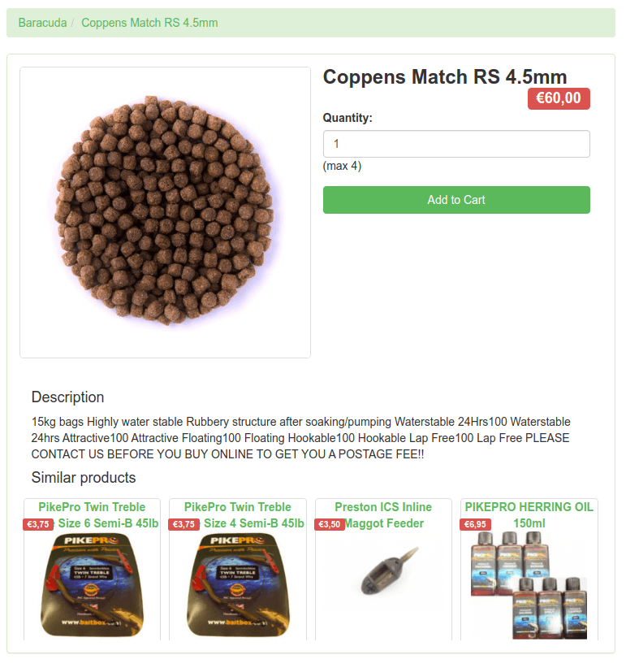Click the €6,95 price badge
Image resolution: width=626 pixels, height=668 pixels.
click(475, 524)
